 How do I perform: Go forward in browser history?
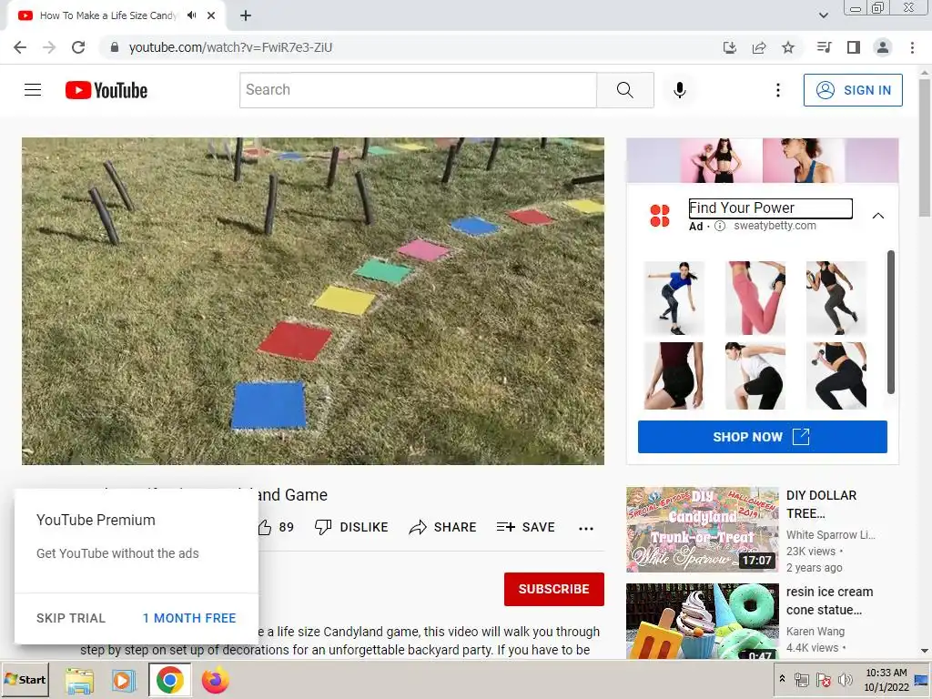[49, 47]
